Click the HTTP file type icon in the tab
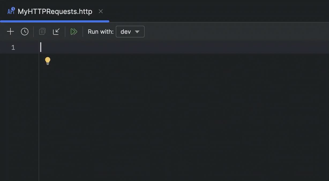This screenshot has height=181, width=329. [x=11, y=11]
